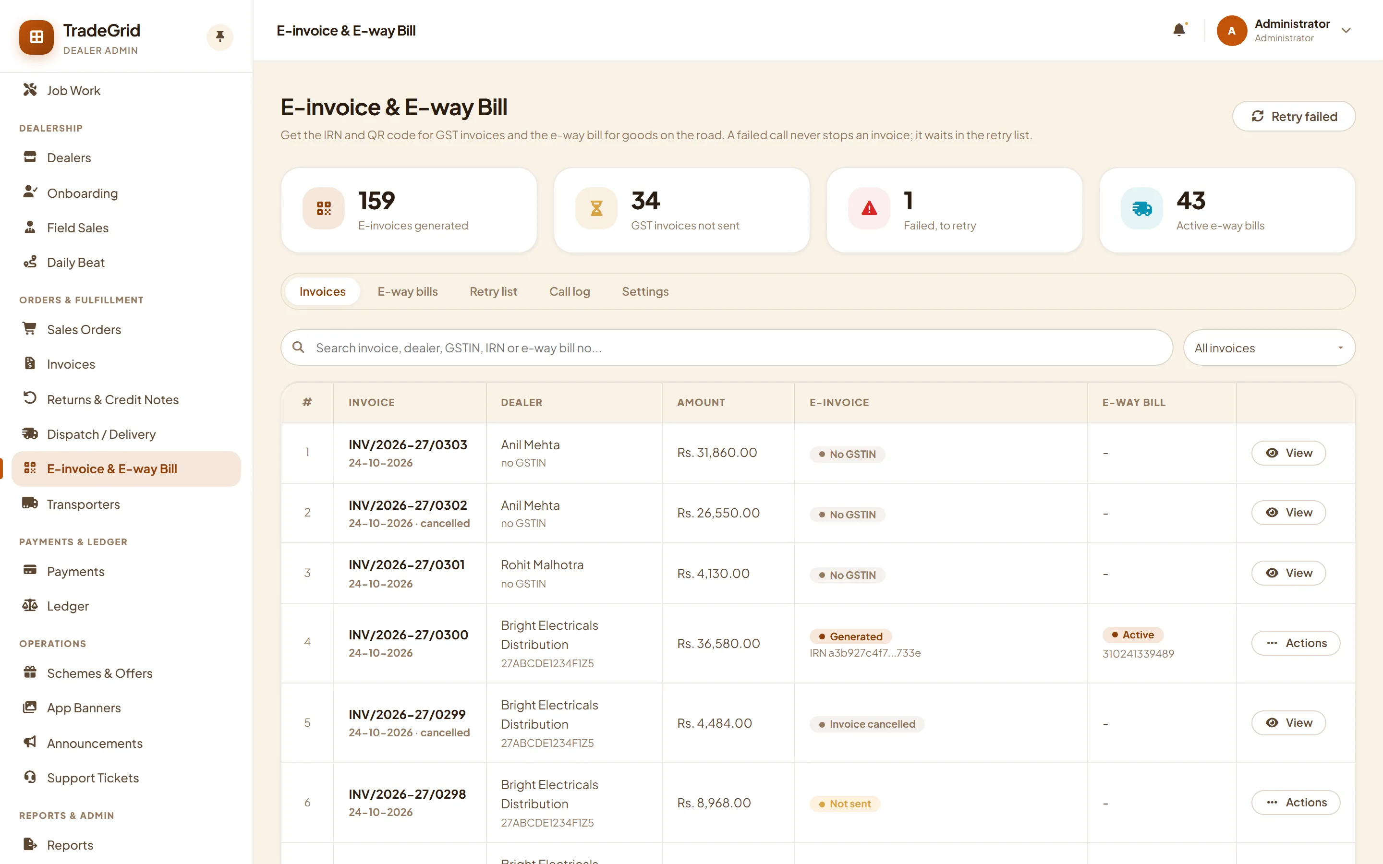Screen dimensions: 1383x864
Task: Open the Settings tab
Action: coord(645,291)
